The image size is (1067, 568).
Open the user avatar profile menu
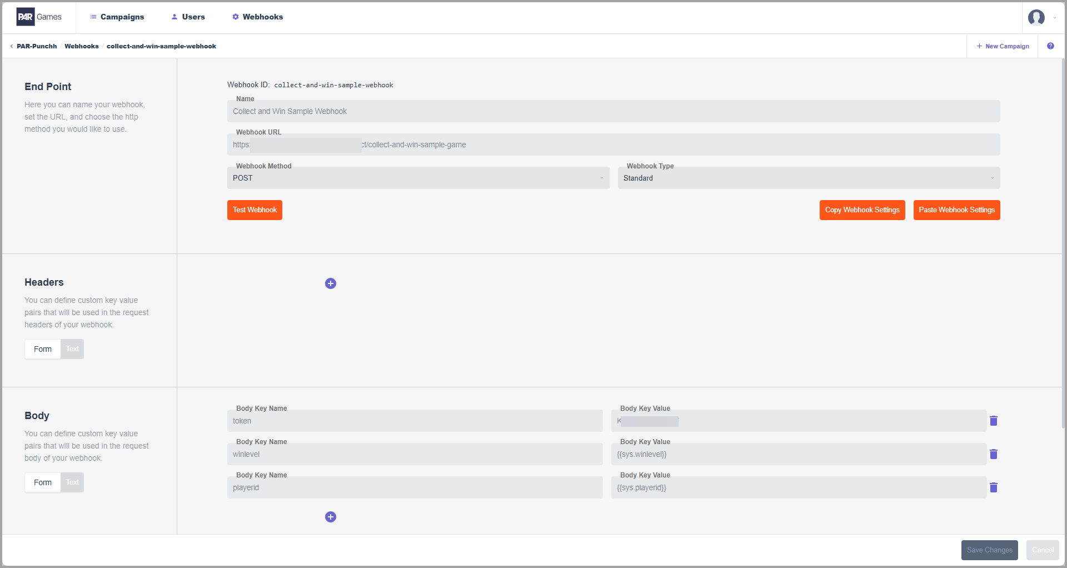[x=1036, y=17]
